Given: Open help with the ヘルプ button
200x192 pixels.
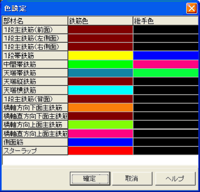Looking at the screenshot, I should 175,179.
